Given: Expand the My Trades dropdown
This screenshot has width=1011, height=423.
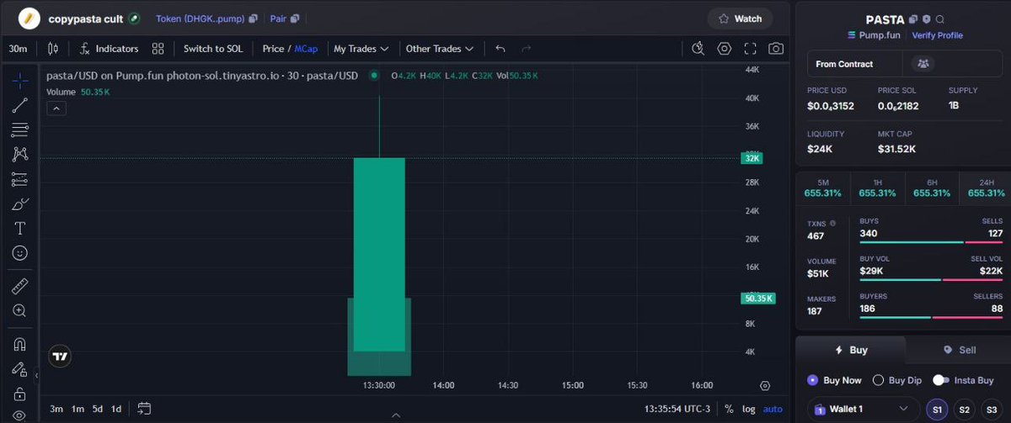Looking at the screenshot, I should click(361, 49).
